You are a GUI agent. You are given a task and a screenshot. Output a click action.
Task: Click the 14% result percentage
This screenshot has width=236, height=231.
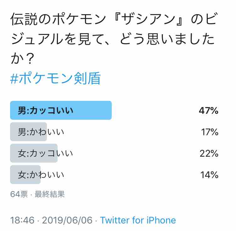209,175
